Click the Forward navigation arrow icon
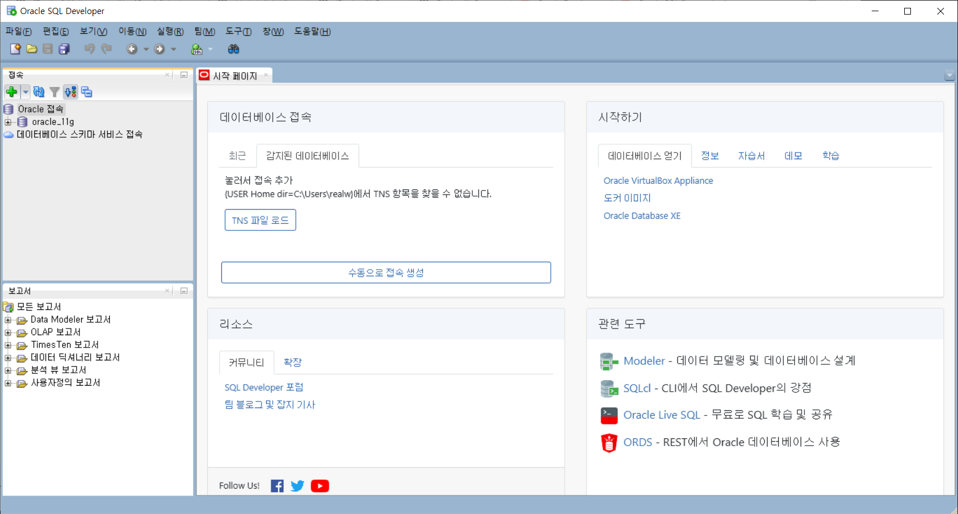Screen dimensions: 958x514 pyautogui.click(x=159, y=49)
